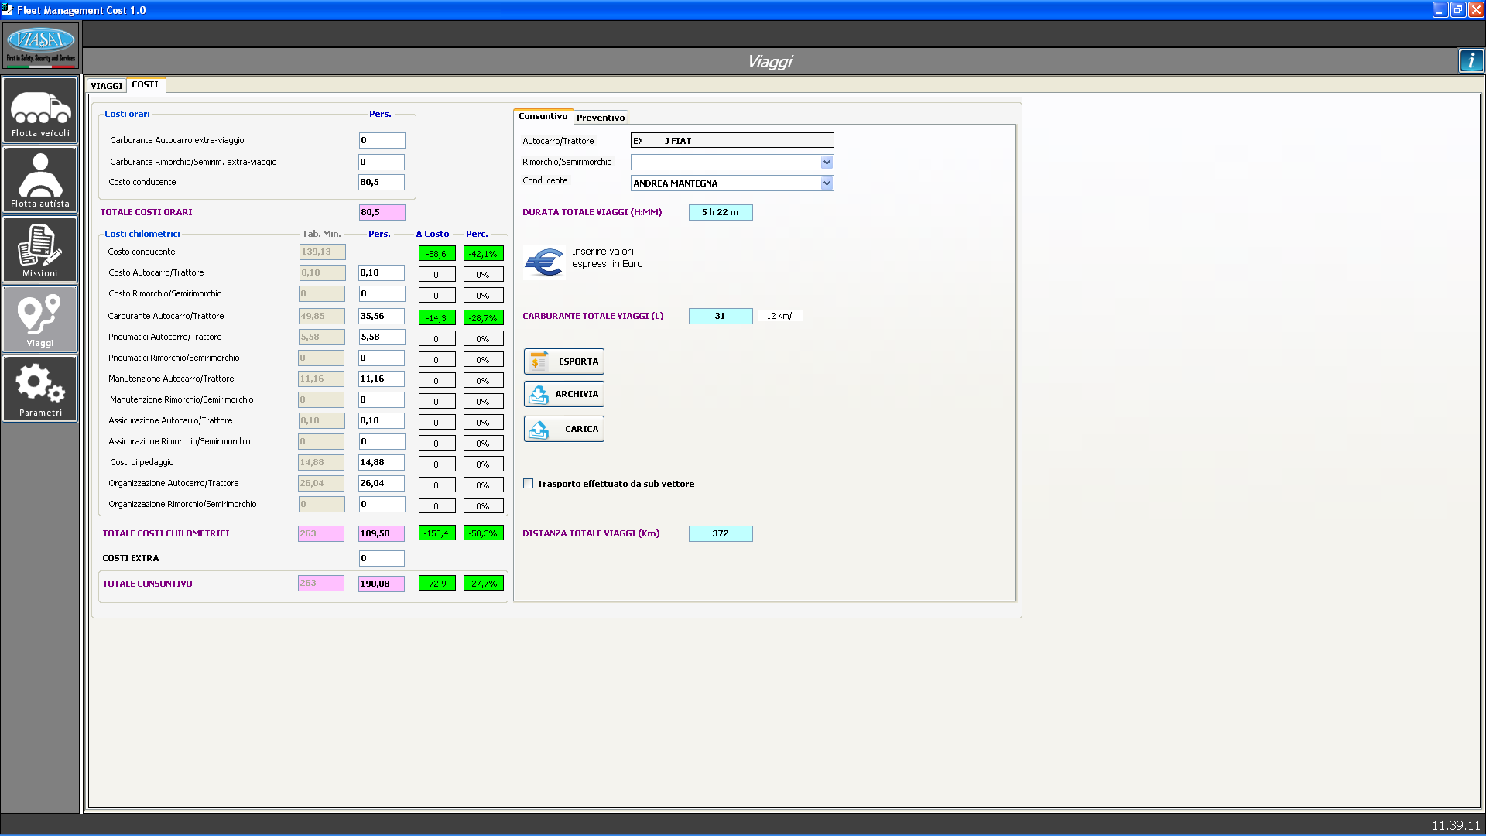Image resolution: width=1486 pixels, height=836 pixels.
Task: Click Costo Autocarro/Trattore Pers. field 8,18
Action: tap(382, 272)
